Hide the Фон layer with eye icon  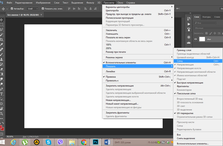(196, 39)
